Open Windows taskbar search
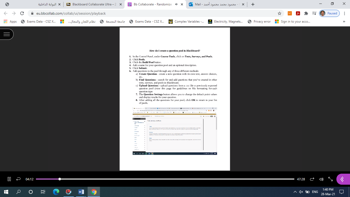Screen dimensions: 350x197 coord(18,192)
